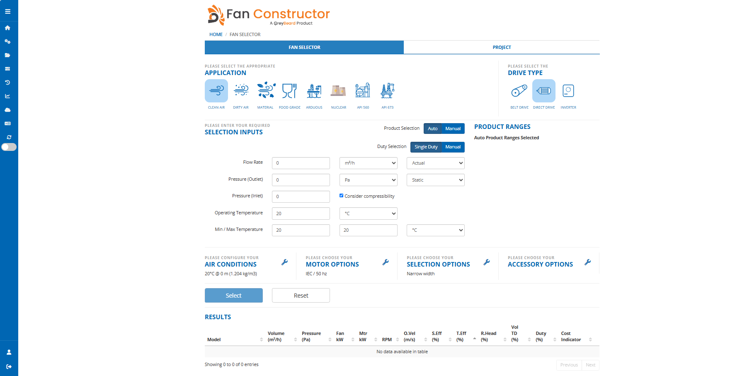Click the Previous pagination button
Image resolution: width=735 pixels, height=376 pixels.
pyautogui.click(x=569, y=365)
